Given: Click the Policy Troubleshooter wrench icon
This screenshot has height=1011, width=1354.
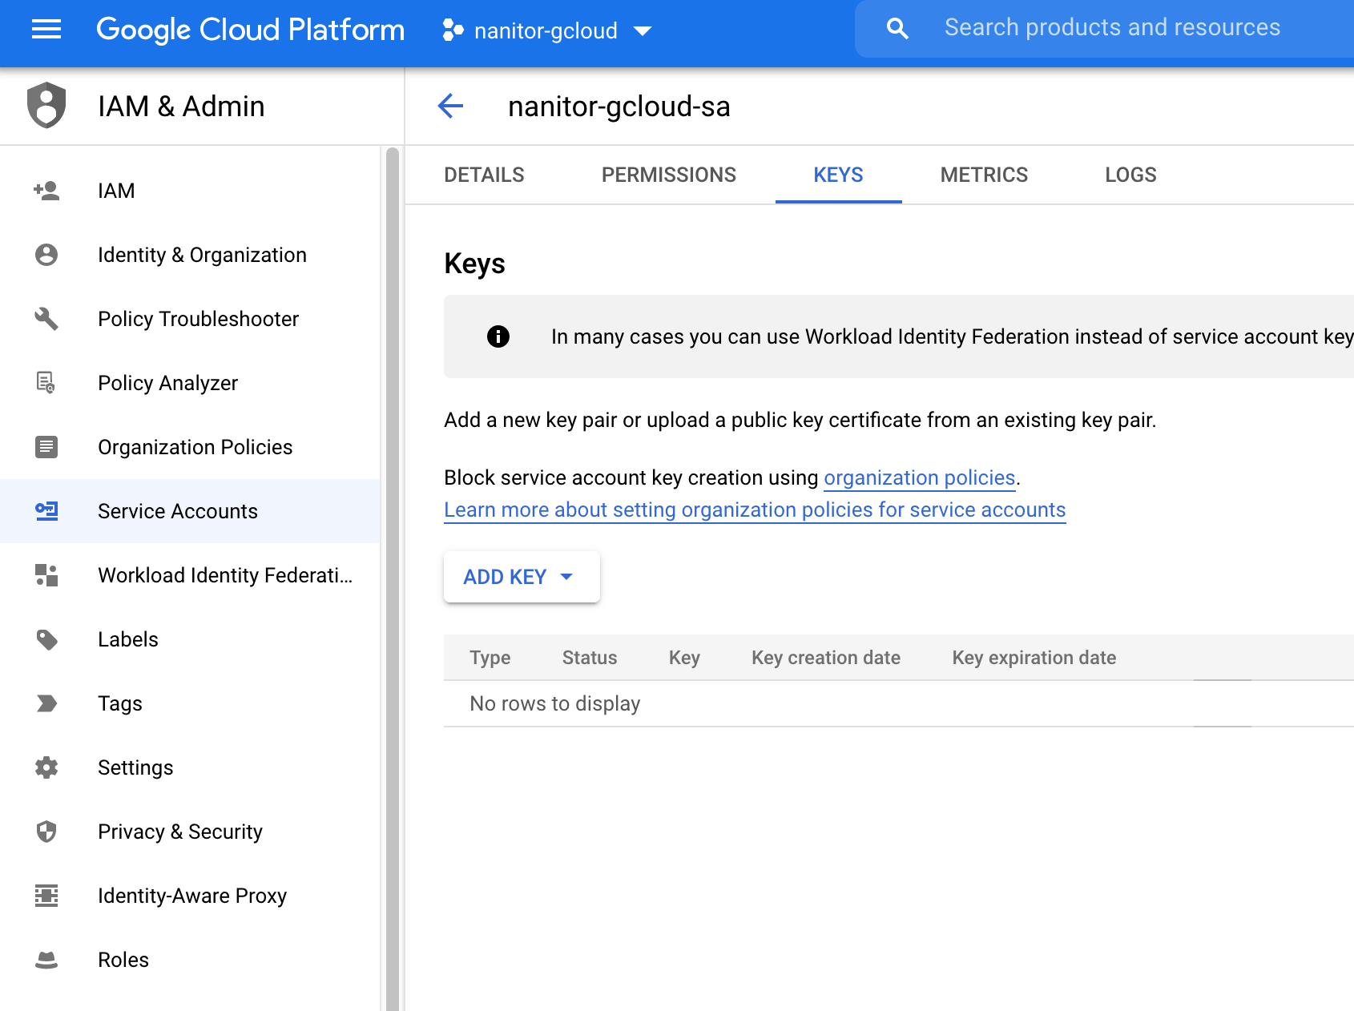Looking at the screenshot, I should (46, 319).
